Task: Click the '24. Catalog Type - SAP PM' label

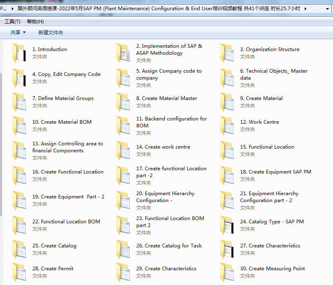Action: pyautogui.click(x=272, y=222)
